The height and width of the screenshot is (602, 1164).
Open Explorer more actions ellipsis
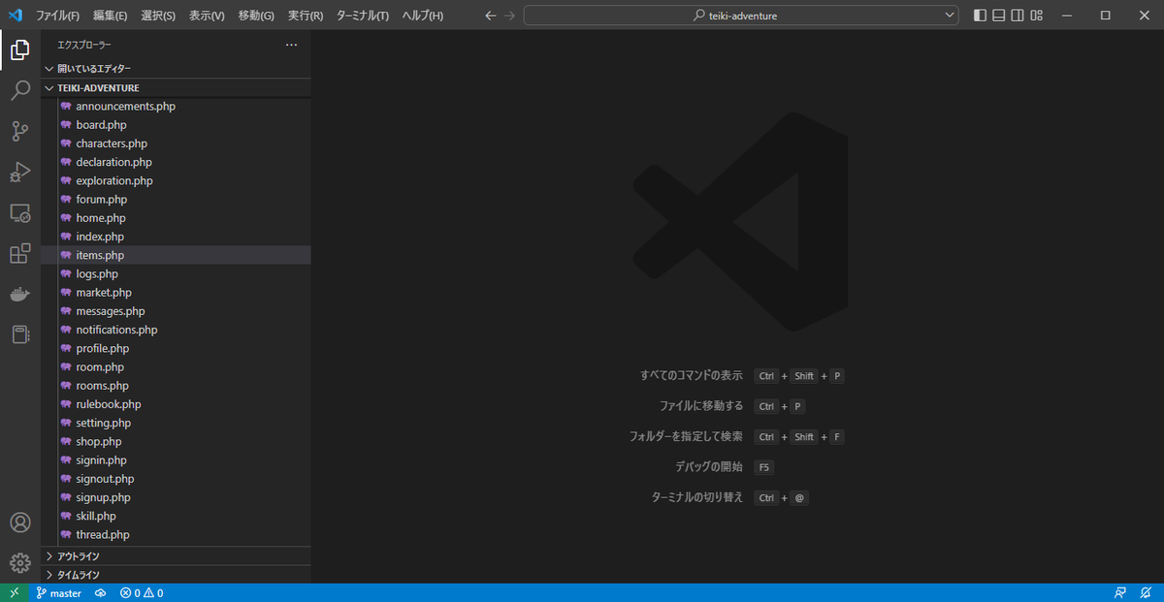coord(291,45)
